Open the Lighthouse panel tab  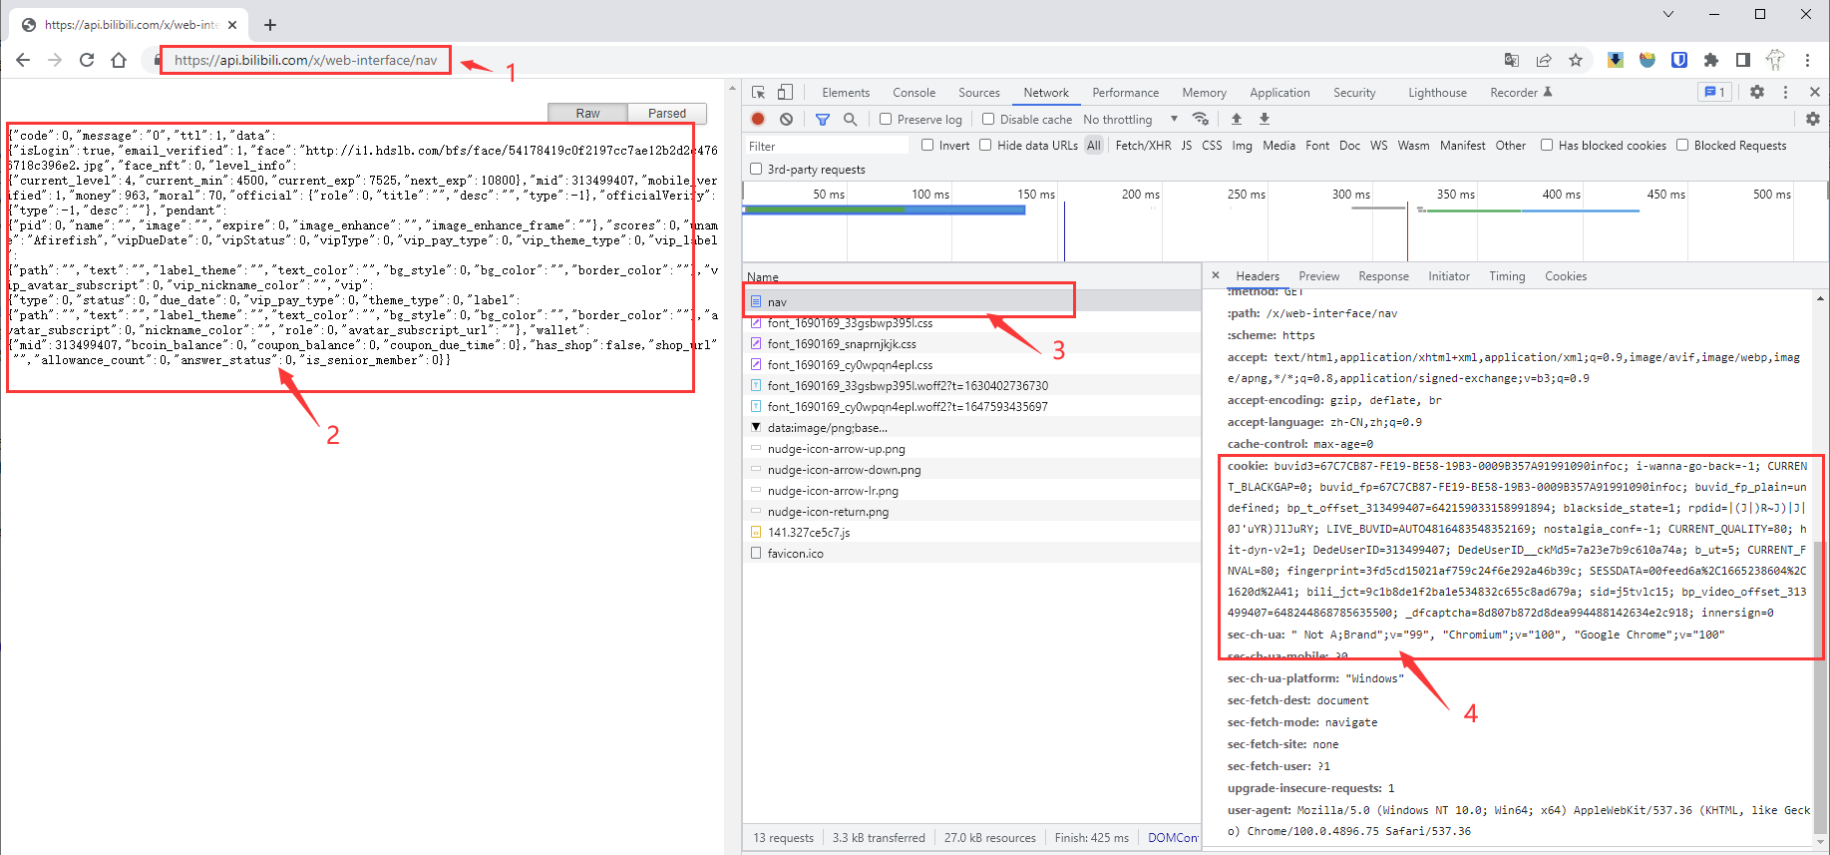[x=1437, y=92]
